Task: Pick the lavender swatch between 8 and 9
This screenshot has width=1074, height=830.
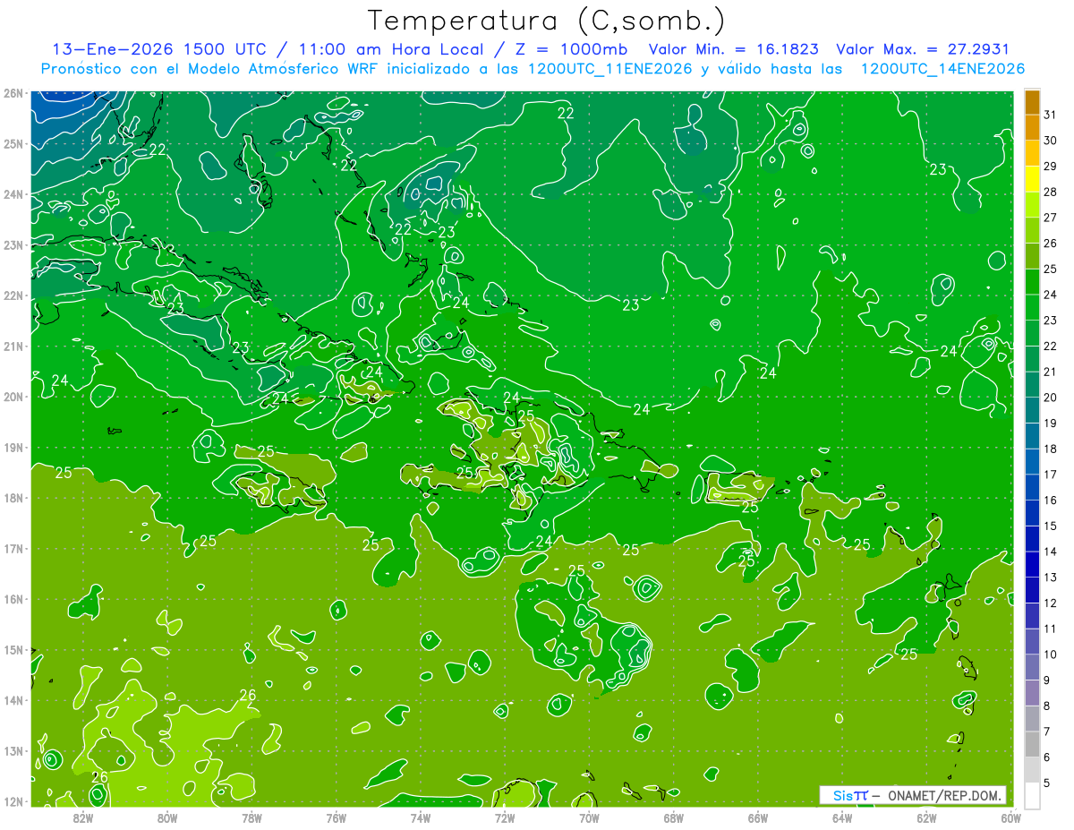Action: click(1032, 693)
